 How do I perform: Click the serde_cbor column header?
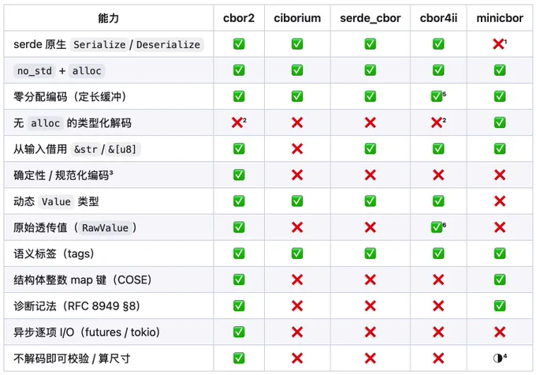point(370,18)
